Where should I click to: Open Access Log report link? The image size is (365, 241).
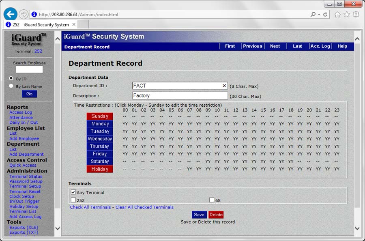21,112
